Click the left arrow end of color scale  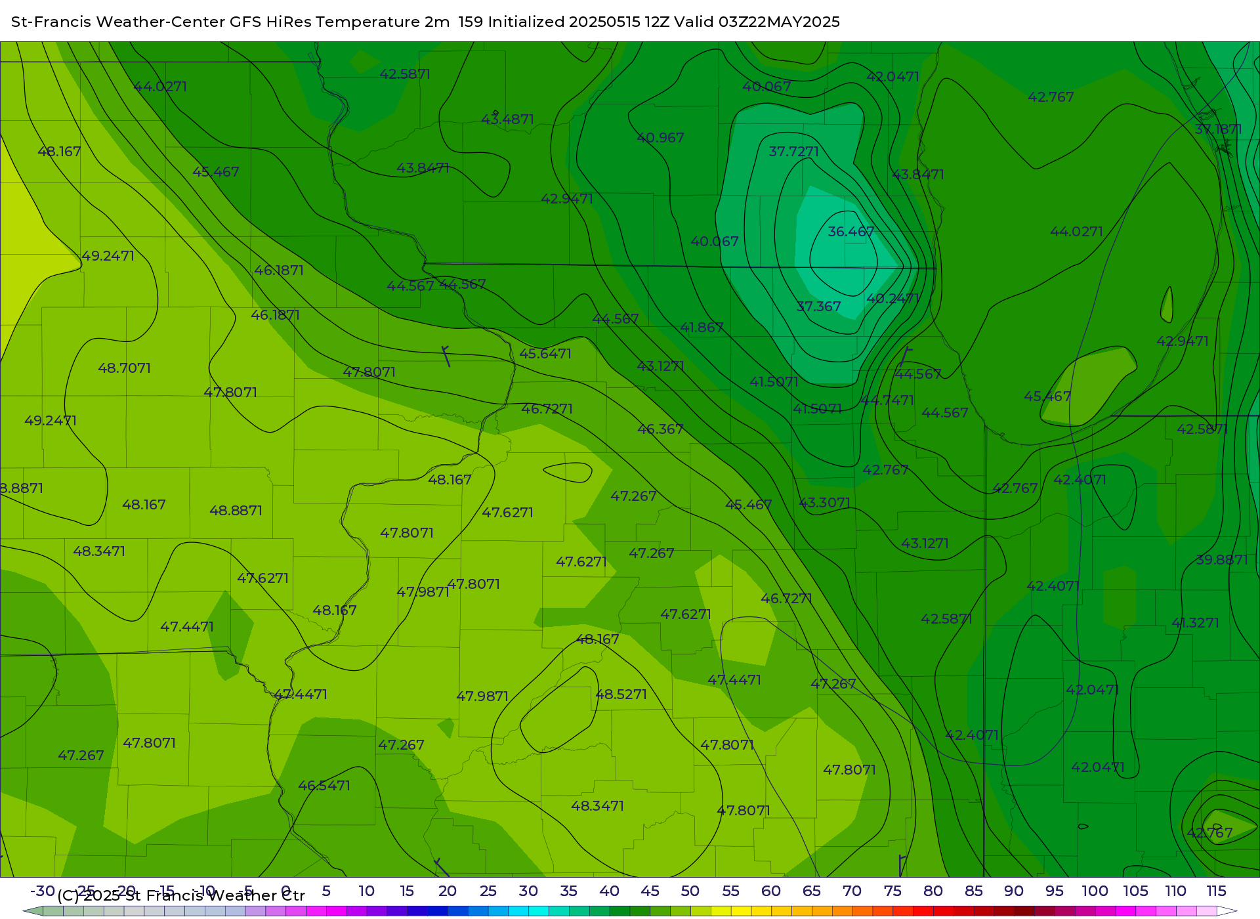point(33,911)
